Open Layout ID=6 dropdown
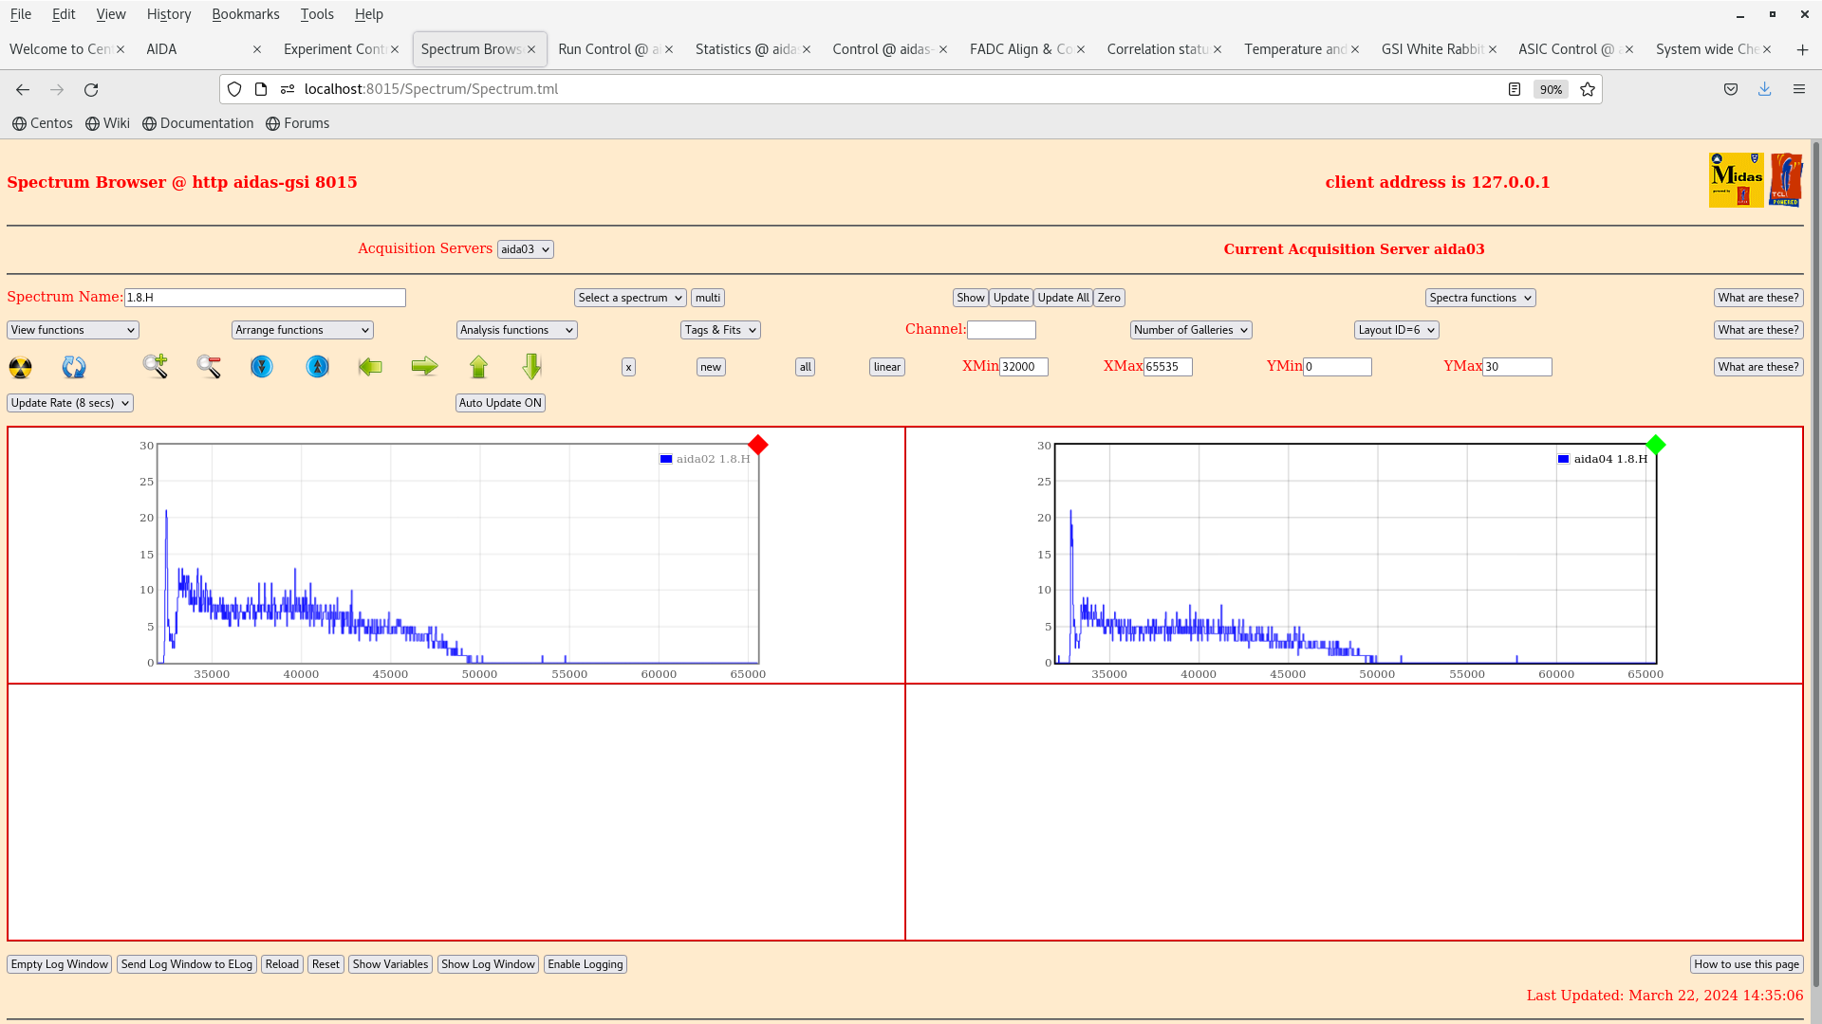This screenshot has height=1024, width=1822. tap(1396, 330)
